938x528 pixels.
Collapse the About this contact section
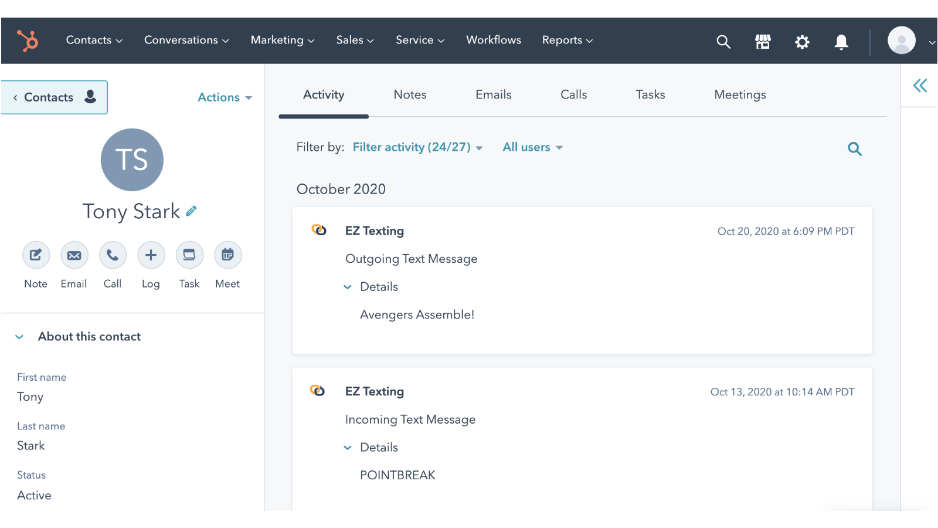point(19,337)
